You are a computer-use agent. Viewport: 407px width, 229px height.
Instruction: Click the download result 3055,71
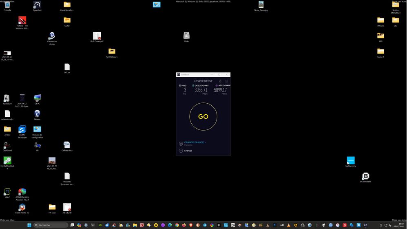click(x=201, y=90)
